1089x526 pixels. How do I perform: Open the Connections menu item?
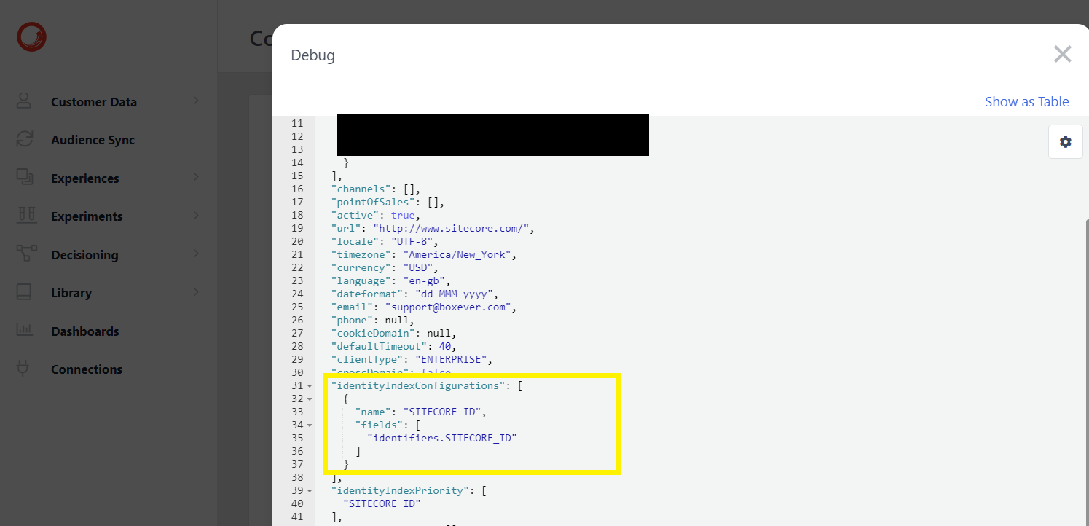(86, 369)
